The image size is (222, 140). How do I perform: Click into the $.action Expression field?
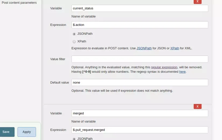click(x=140, y=25)
